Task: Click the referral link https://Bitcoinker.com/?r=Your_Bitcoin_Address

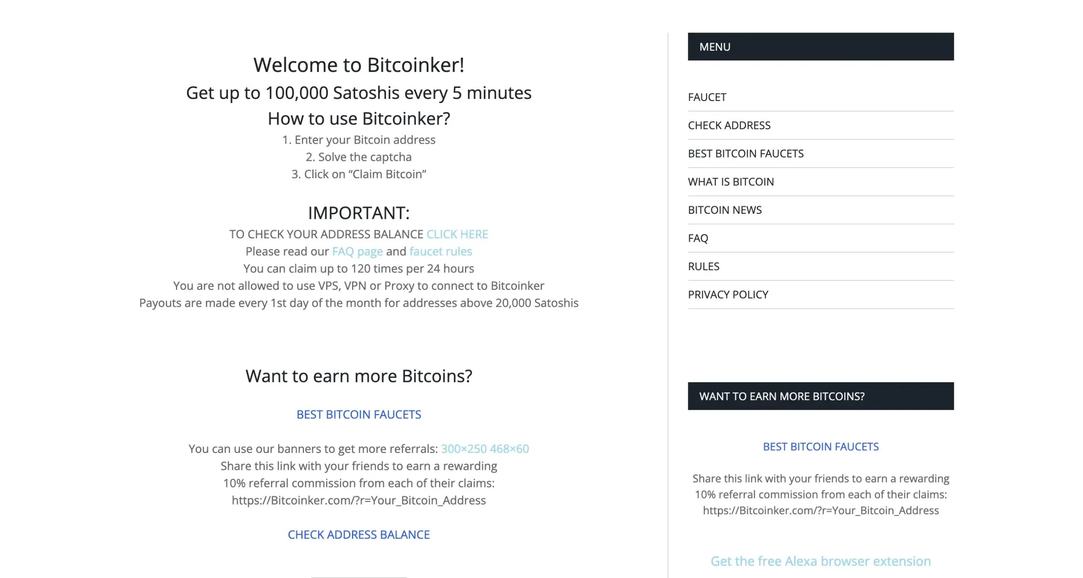Action: 358,500
